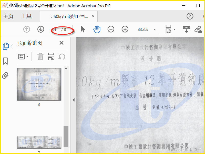
Task: Expand the page fit options arrow
Action: pyautogui.click(x=175, y=29)
